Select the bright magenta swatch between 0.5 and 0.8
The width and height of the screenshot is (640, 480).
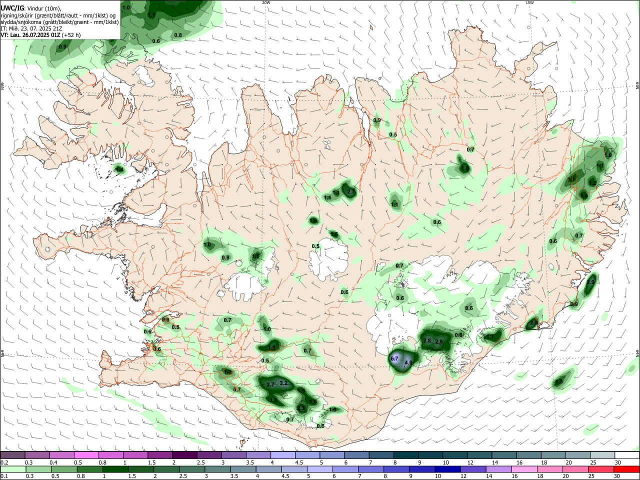click(86, 455)
